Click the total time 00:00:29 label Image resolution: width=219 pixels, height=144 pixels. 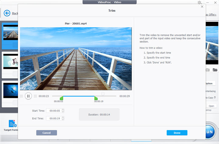(125, 96)
